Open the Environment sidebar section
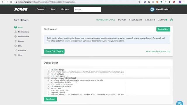The width and height of the screenshot is (187, 105). (23, 36)
